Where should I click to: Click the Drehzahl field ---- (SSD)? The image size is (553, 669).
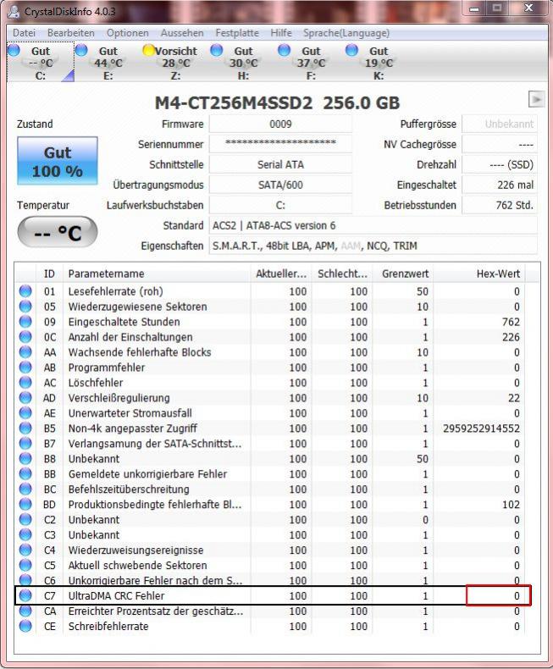(500, 164)
